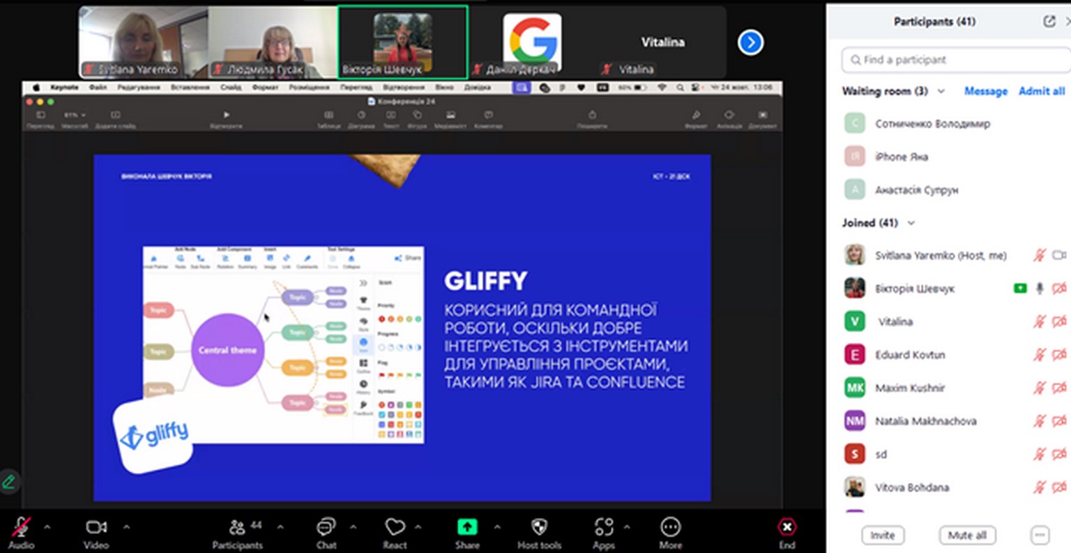Unmute the Audio microphone
This screenshot has height=553, width=1071.
tap(21, 527)
